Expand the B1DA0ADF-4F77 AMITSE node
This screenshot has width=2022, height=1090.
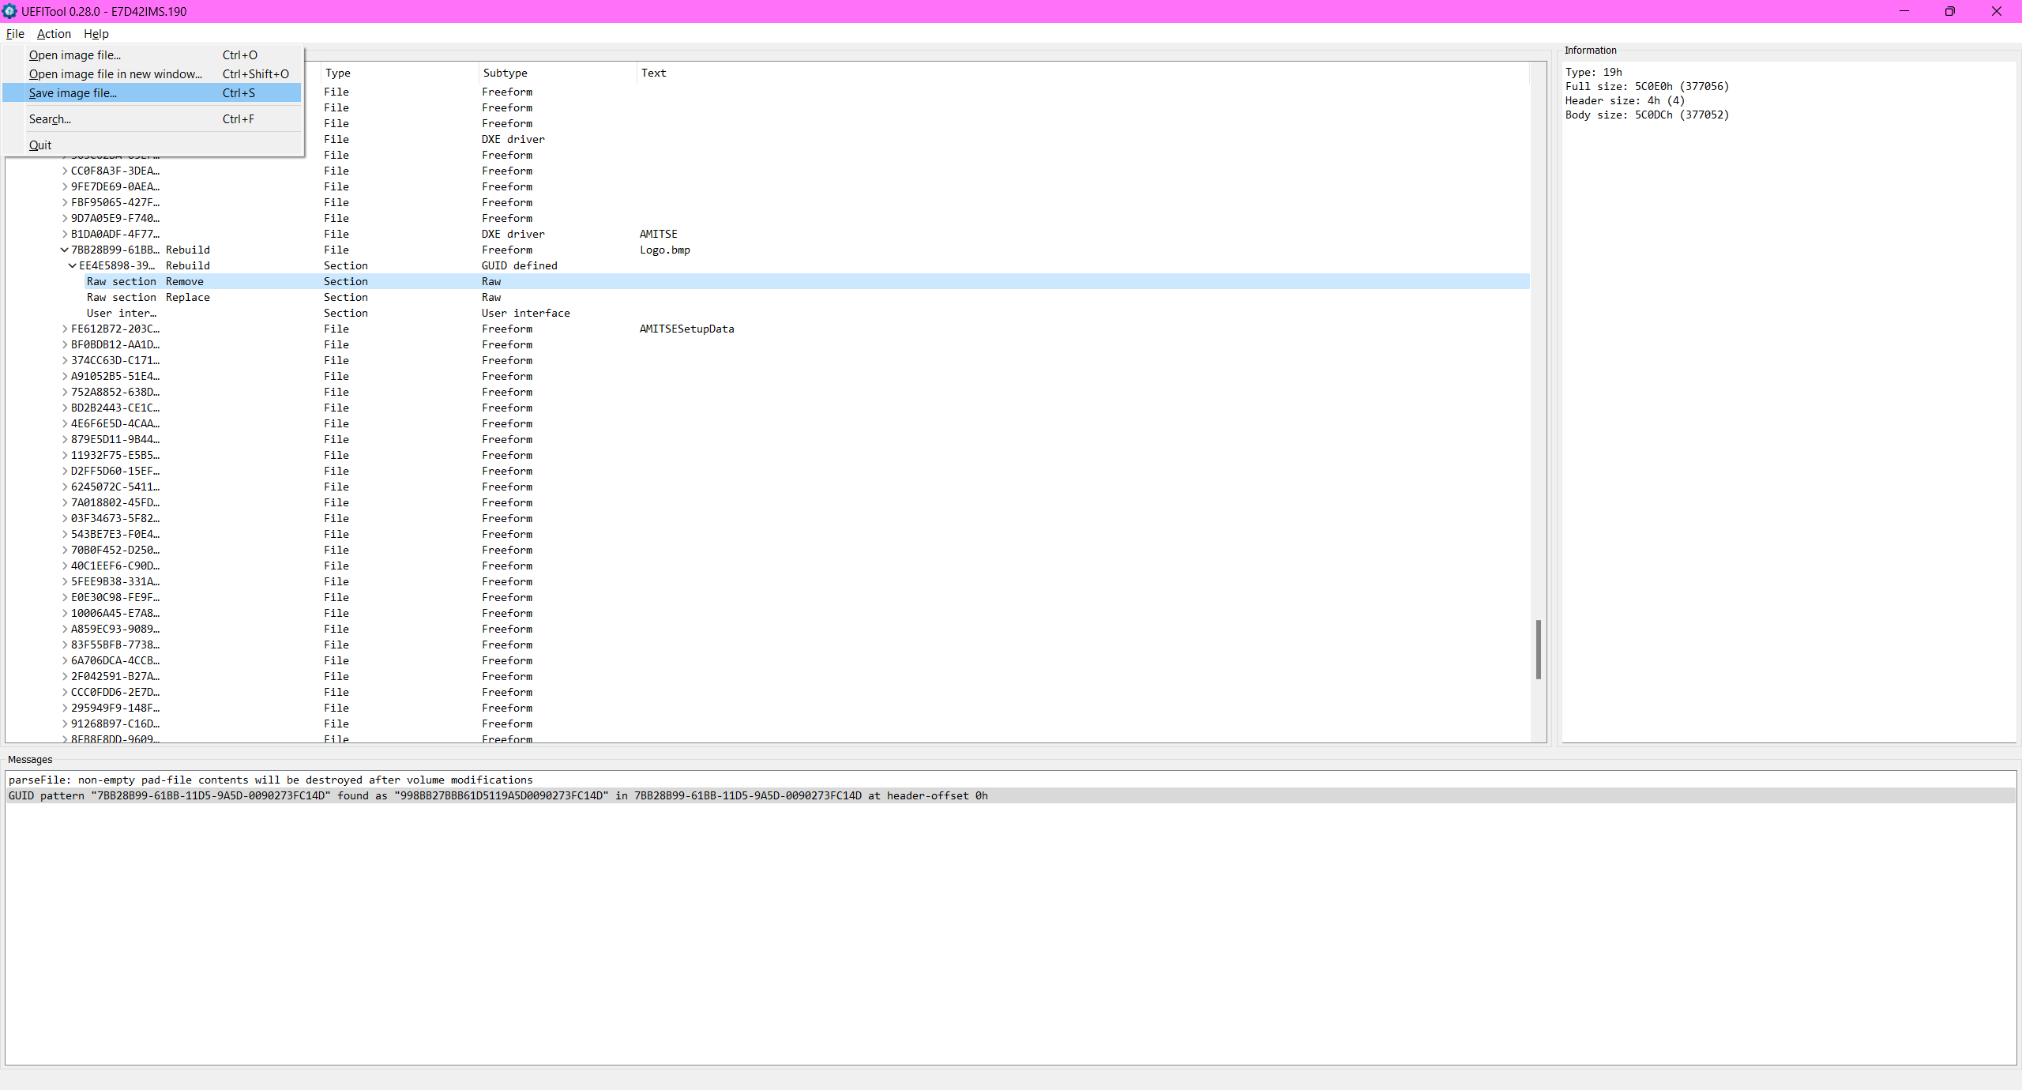pyautogui.click(x=65, y=235)
